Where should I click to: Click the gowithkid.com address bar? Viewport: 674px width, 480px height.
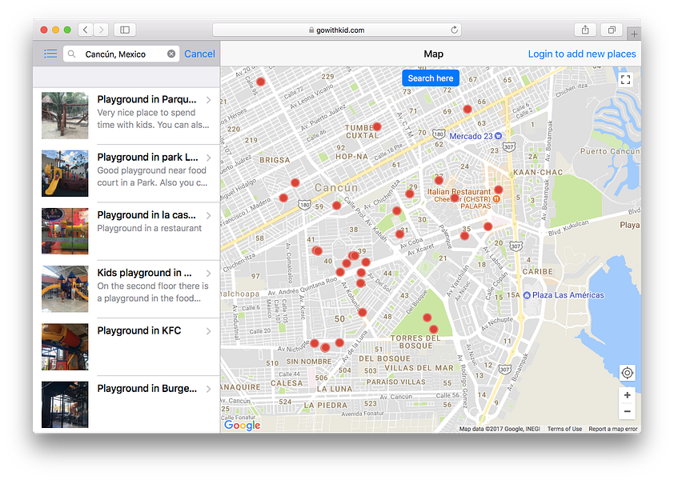tap(336, 30)
